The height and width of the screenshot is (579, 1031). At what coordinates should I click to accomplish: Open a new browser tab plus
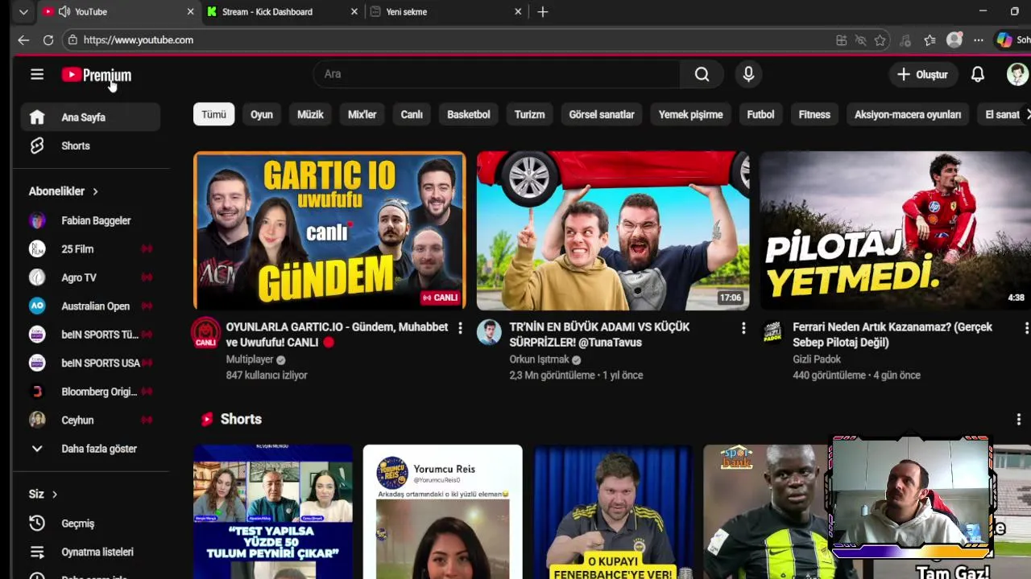pyautogui.click(x=543, y=12)
